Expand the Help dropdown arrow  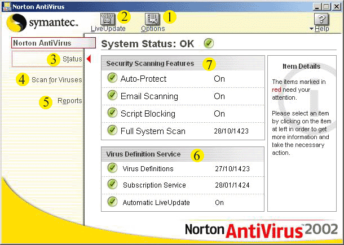pyautogui.click(x=311, y=29)
